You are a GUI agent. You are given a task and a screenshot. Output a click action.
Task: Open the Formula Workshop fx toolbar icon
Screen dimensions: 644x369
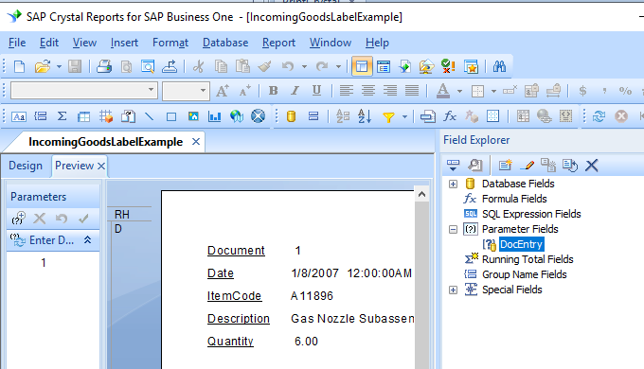tap(450, 116)
